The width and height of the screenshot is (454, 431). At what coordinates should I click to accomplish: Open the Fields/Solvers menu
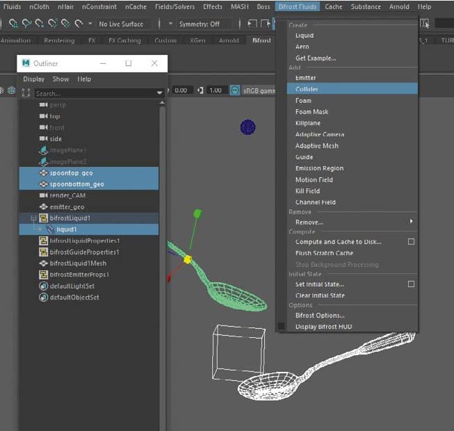tap(175, 6)
